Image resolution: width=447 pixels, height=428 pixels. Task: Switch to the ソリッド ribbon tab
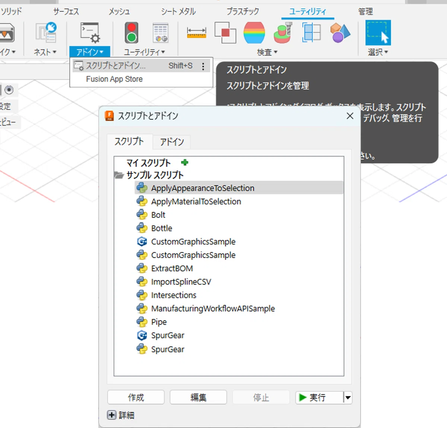point(11,12)
